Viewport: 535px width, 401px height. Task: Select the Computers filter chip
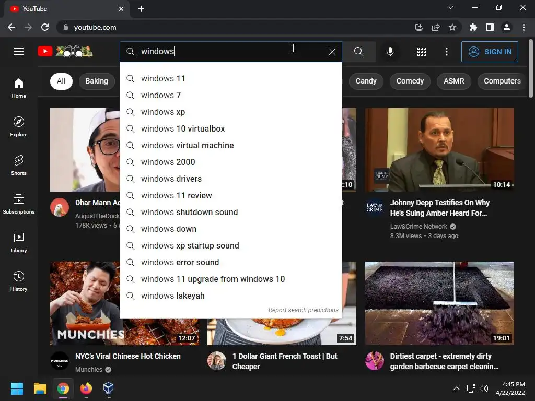point(502,81)
